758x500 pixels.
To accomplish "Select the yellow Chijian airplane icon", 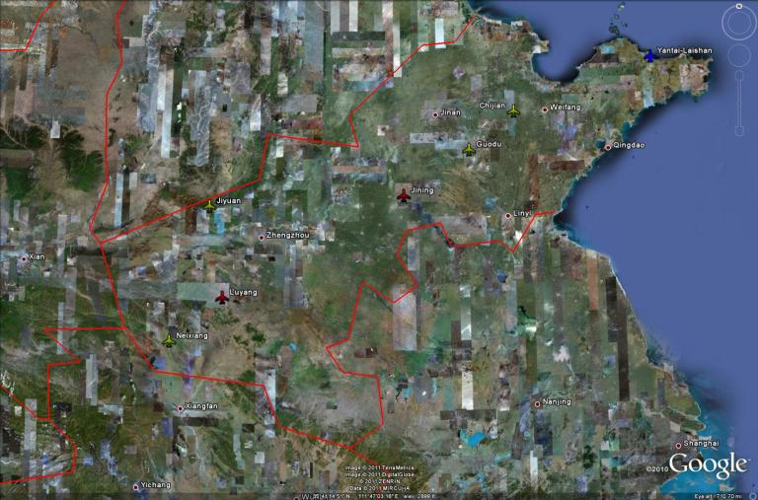I will coord(512,111).
